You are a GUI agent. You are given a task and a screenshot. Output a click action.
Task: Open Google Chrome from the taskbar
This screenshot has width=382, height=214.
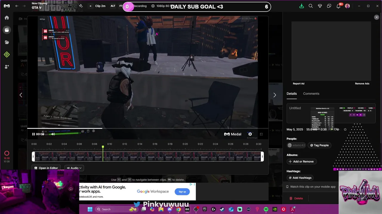pos(178,209)
